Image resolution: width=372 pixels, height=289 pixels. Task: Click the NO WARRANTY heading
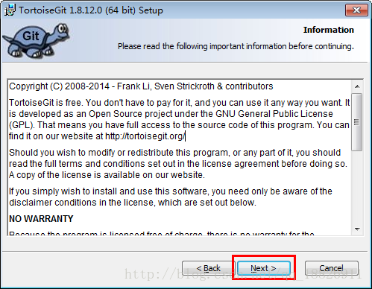tap(41, 219)
